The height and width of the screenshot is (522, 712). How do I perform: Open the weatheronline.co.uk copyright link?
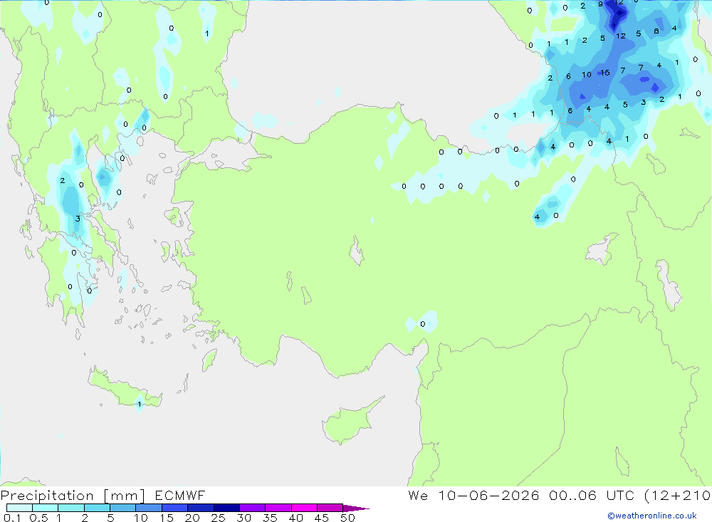click(652, 516)
